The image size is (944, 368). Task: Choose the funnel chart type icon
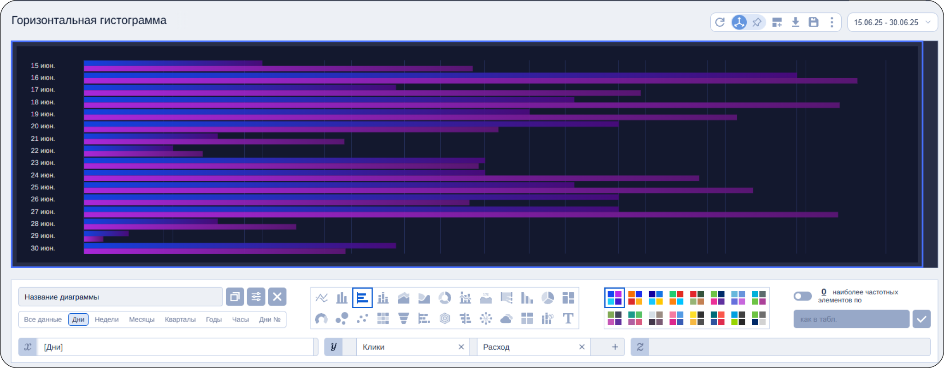(403, 318)
